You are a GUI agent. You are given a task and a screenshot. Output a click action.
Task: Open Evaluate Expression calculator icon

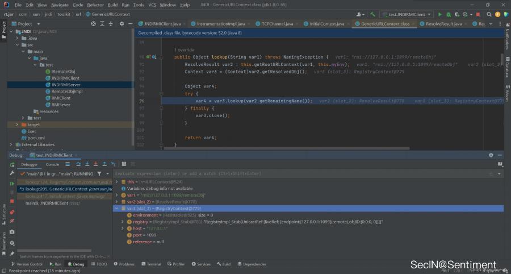click(x=124, y=164)
